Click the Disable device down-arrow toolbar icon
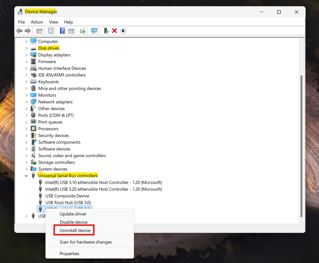Viewport: 319px width, 263px height. (123, 30)
